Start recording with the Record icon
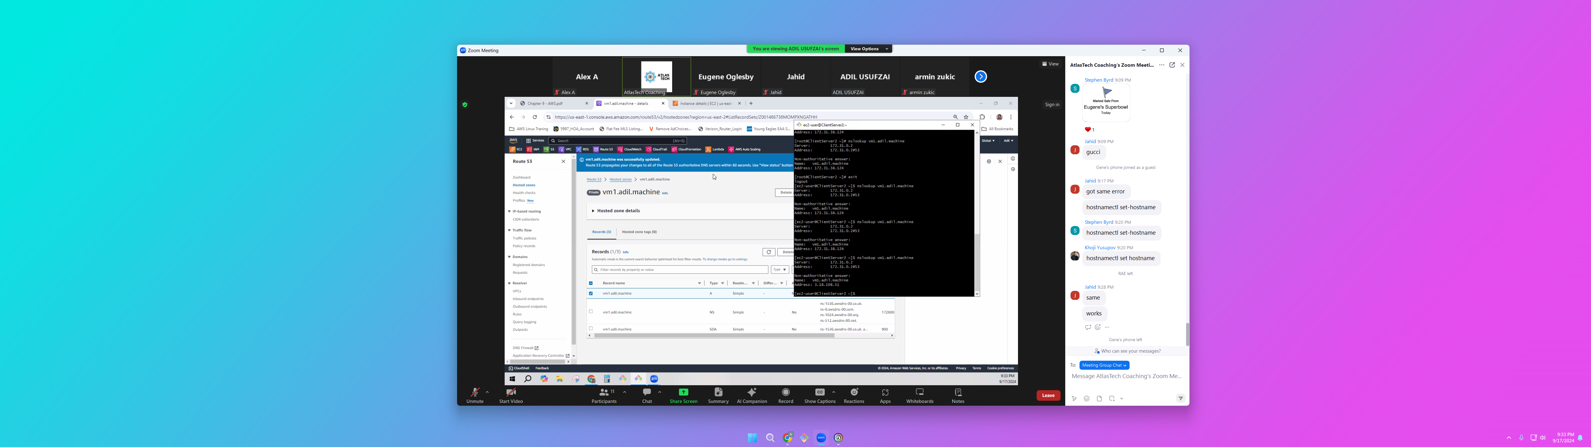 pos(786,393)
